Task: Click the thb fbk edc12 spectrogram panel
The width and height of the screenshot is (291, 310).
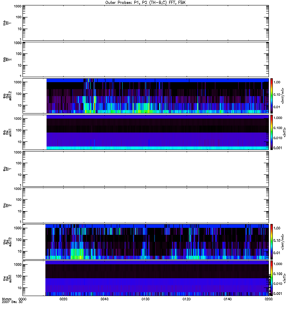Action: point(145,96)
